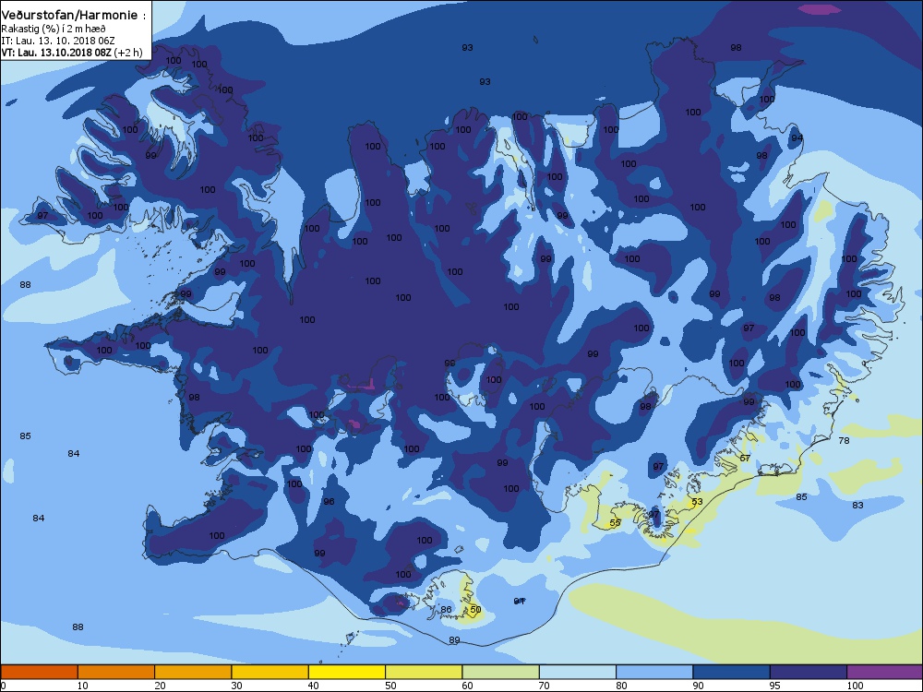Choose the bright yellow 40–50 legend swatch

[x=347, y=672]
